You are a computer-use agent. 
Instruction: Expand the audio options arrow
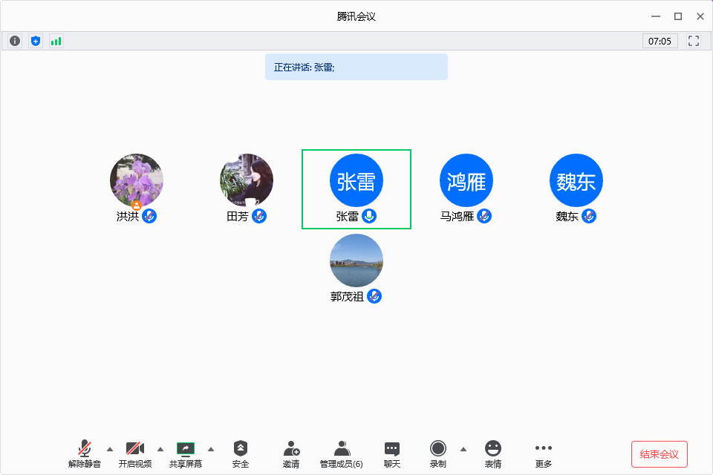coord(110,448)
